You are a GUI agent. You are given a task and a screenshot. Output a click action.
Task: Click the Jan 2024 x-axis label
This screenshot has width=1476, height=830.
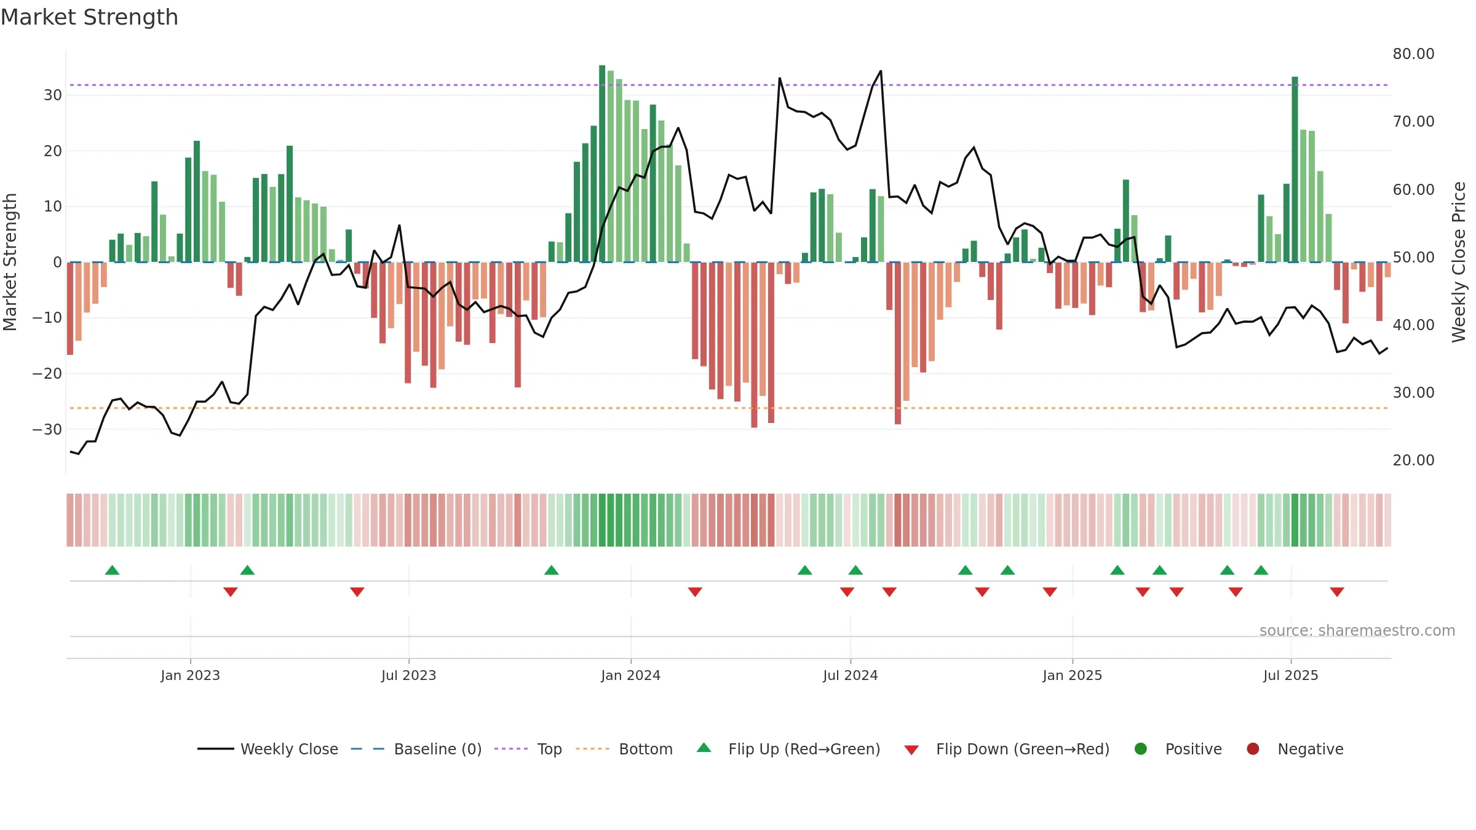click(x=631, y=675)
